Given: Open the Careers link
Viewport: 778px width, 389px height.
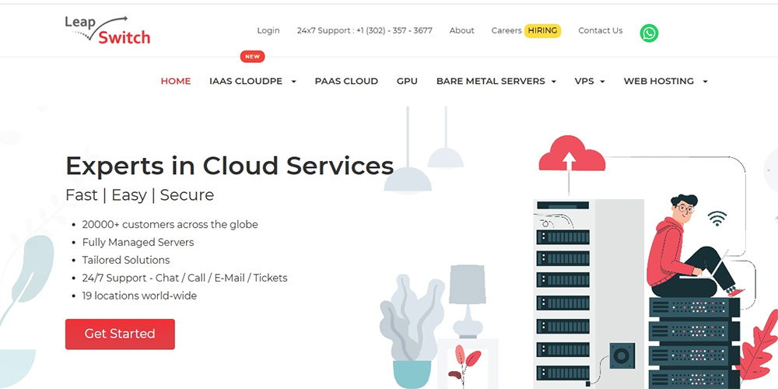Looking at the screenshot, I should (x=506, y=31).
